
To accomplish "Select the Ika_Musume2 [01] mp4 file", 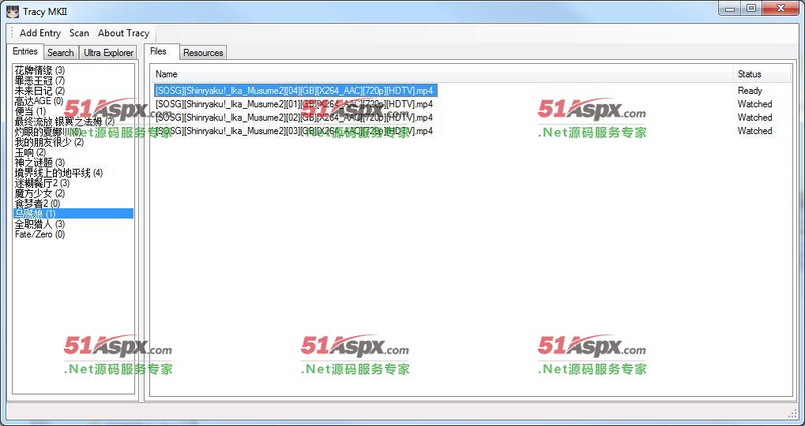I will pyautogui.click(x=294, y=104).
